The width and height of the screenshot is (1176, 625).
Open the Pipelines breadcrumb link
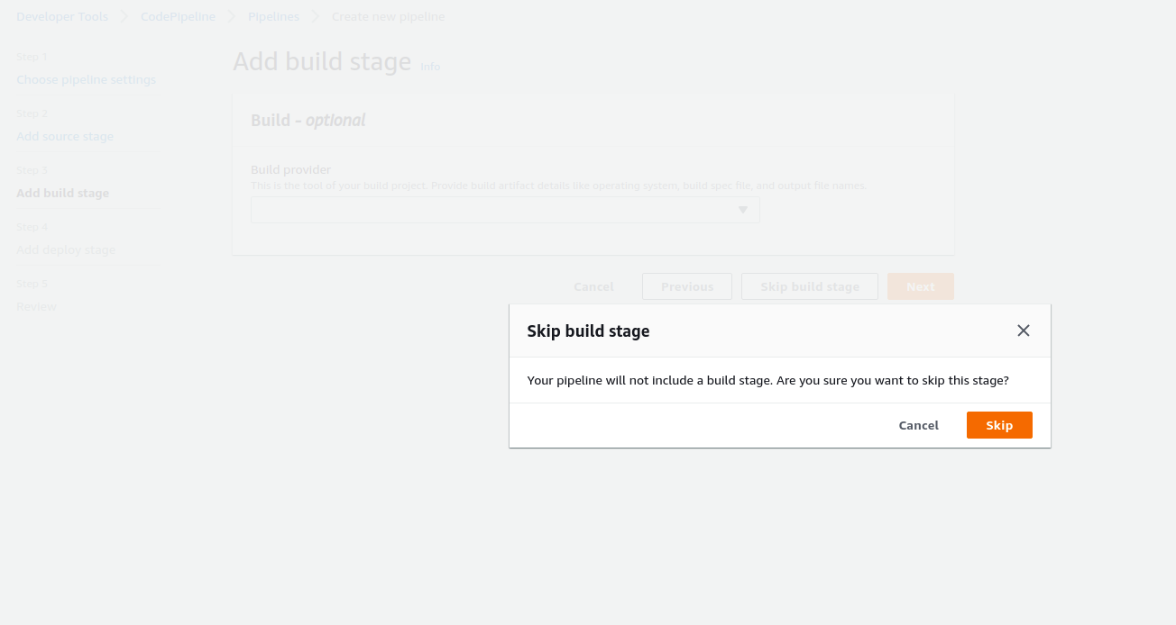coord(273,16)
